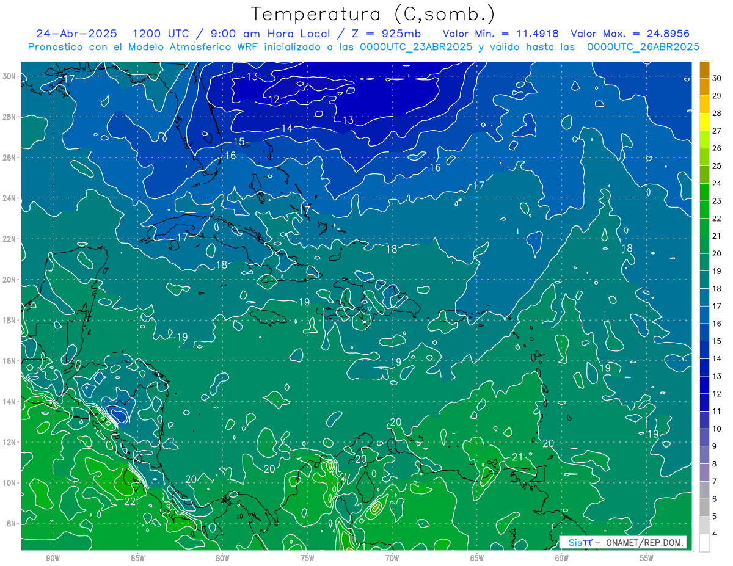Image resolution: width=733 pixels, height=566 pixels.
Task: Click the 12N latitude axis label
Action: click(x=10, y=442)
